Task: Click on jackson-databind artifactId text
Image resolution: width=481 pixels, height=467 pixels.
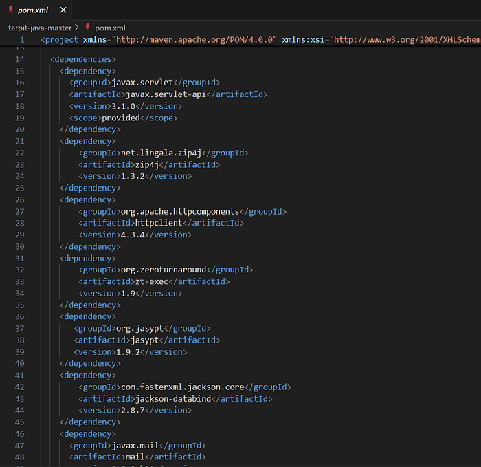Action: pyautogui.click(x=173, y=399)
